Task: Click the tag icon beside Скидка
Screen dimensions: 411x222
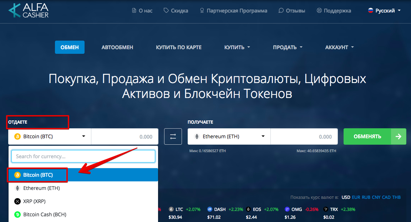Action: coord(166,10)
